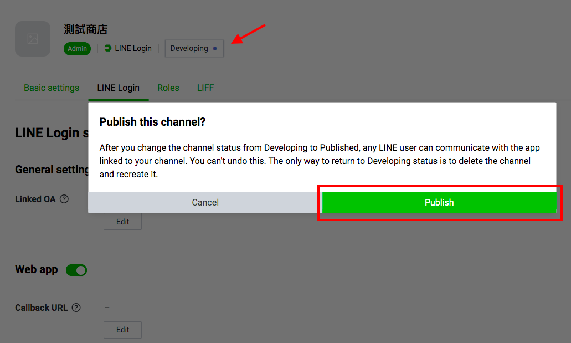Confirm with the green Publish button
Viewport: 571px width, 343px height.
coord(439,202)
